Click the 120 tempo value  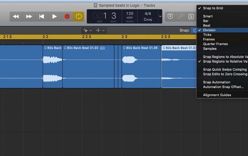tap(130, 14)
